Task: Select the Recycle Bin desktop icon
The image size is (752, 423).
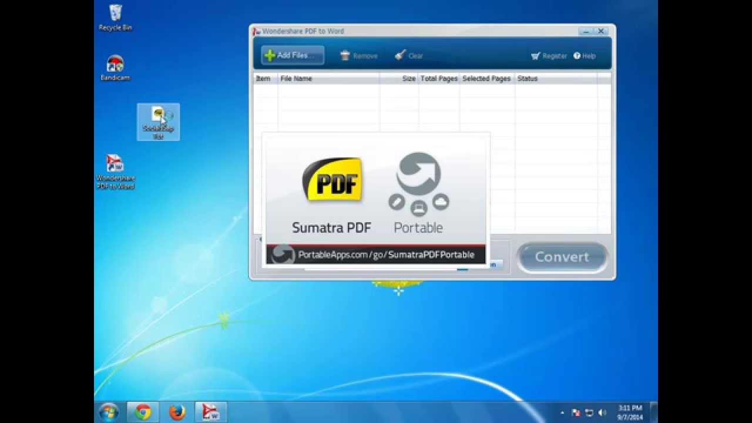Action: point(115,18)
